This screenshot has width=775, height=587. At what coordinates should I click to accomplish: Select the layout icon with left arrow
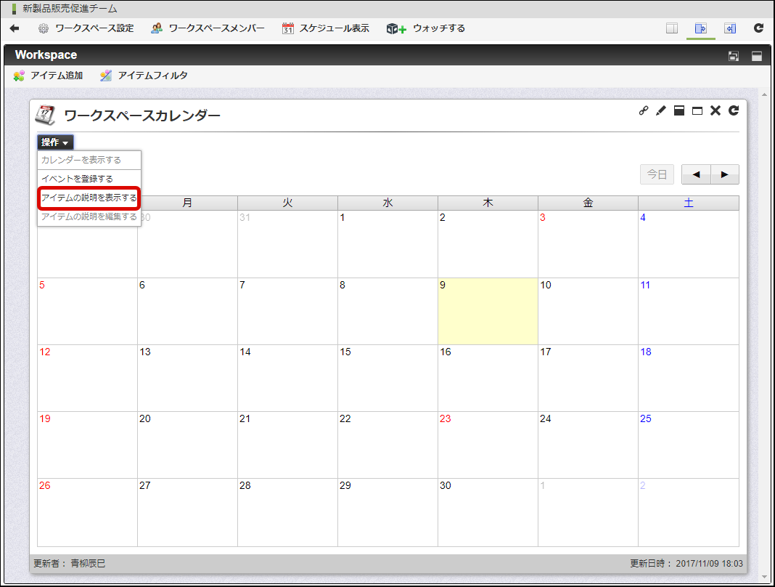click(730, 28)
